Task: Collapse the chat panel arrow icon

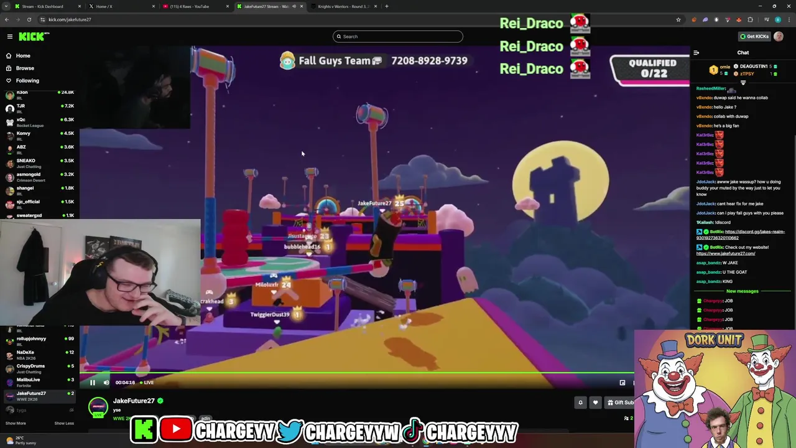Action: [696, 53]
